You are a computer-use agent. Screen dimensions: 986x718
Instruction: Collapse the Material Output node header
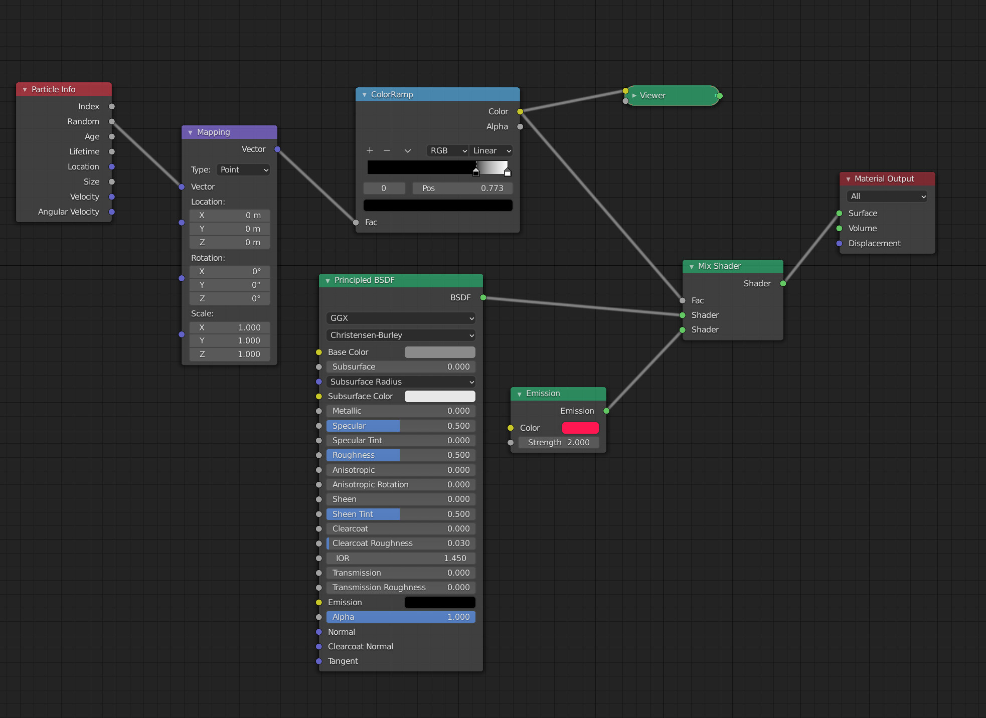point(848,178)
